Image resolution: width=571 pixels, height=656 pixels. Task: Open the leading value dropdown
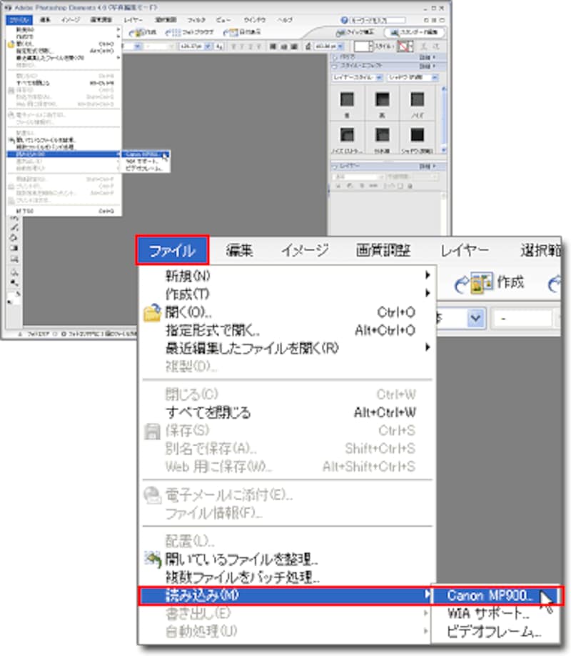tap(340, 46)
